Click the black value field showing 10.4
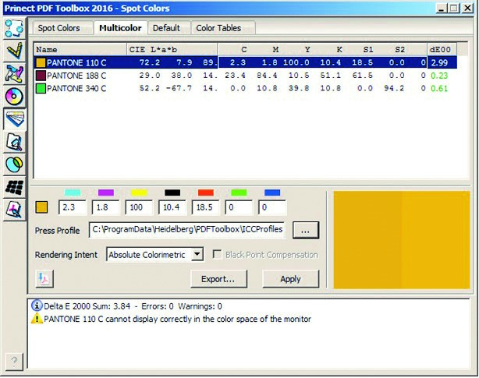The width and height of the screenshot is (479, 378). pyautogui.click(x=172, y=207)
